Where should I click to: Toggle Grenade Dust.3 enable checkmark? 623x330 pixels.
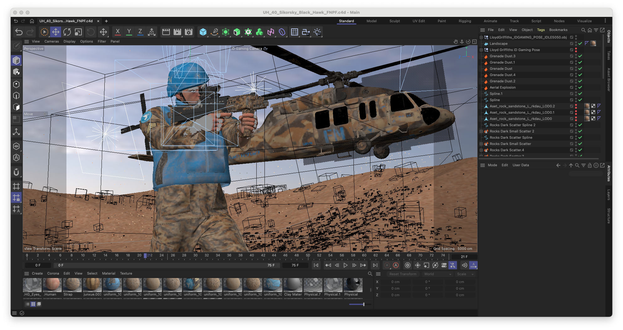pyautogui.click(x=580, y=56)
